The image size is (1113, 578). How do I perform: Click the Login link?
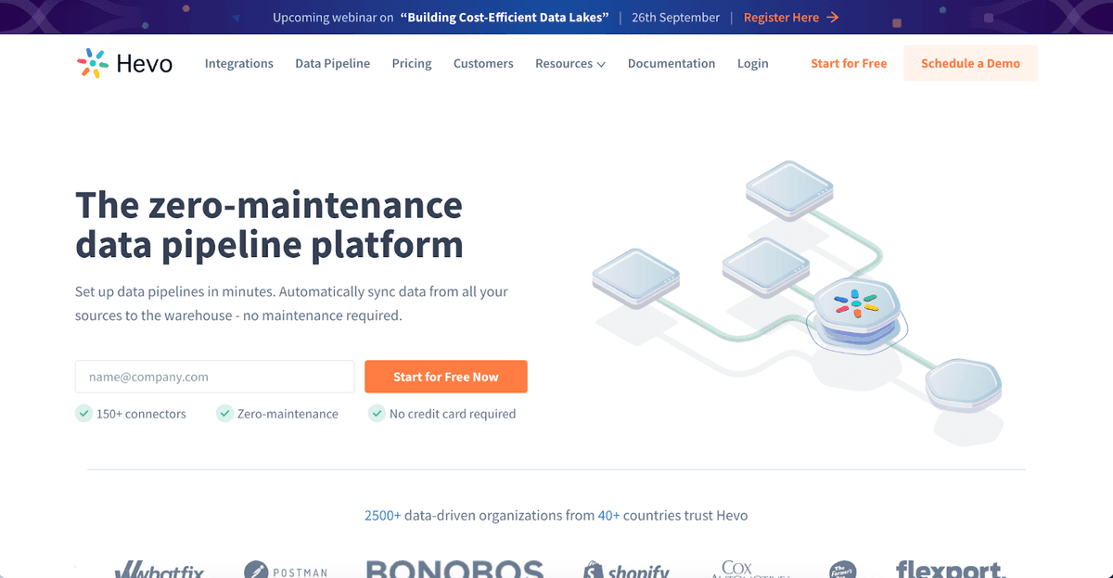tap(752, 64)
